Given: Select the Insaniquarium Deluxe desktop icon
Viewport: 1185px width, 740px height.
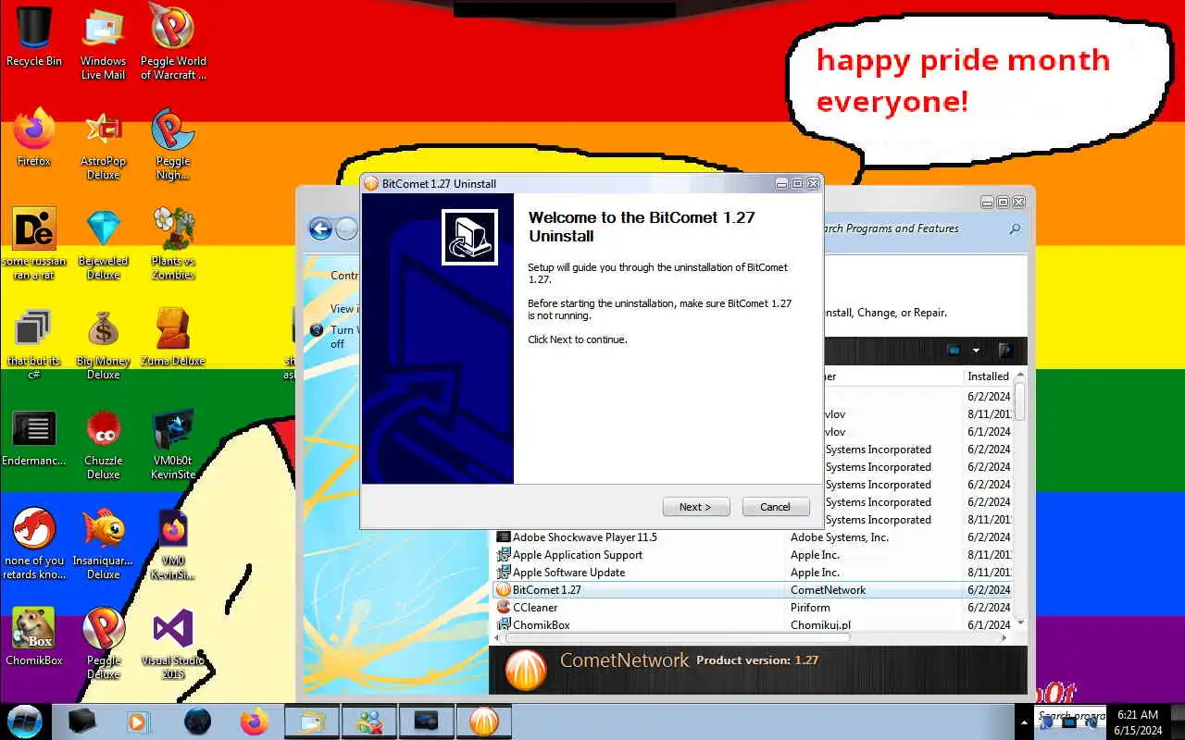Looking at the screenshot, I should pos(103,543).
